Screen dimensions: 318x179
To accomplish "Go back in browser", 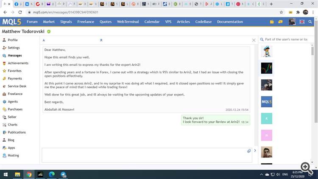I will point(5,12).
